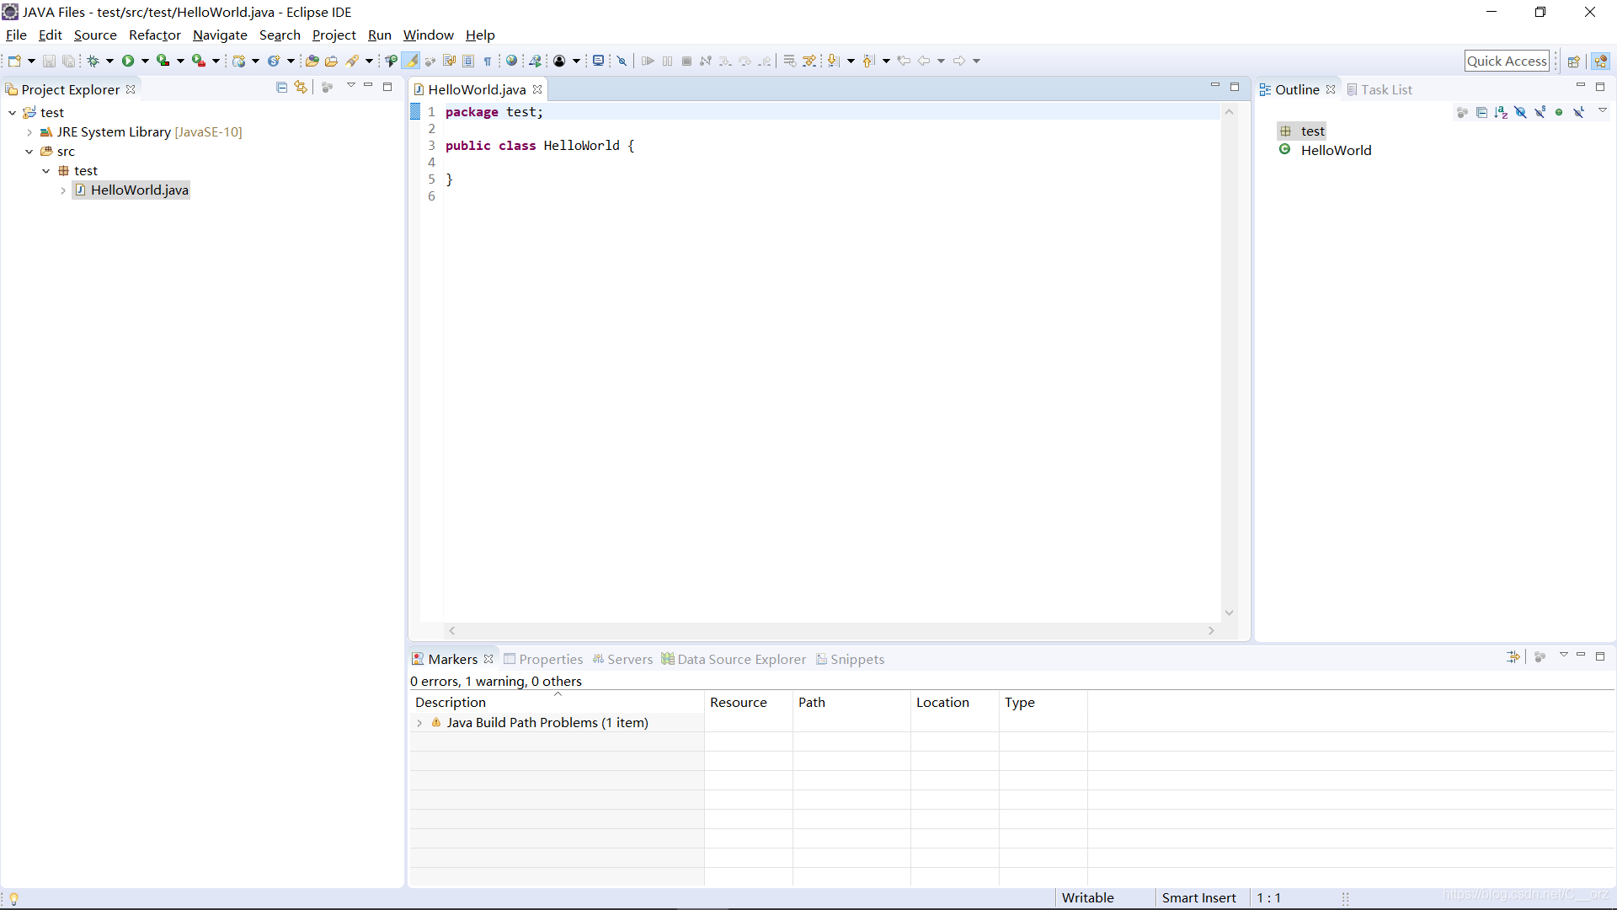Expand HelloWorld.java tree node
The width and height of the screenshot is (1617, 910).
(63, 190)
